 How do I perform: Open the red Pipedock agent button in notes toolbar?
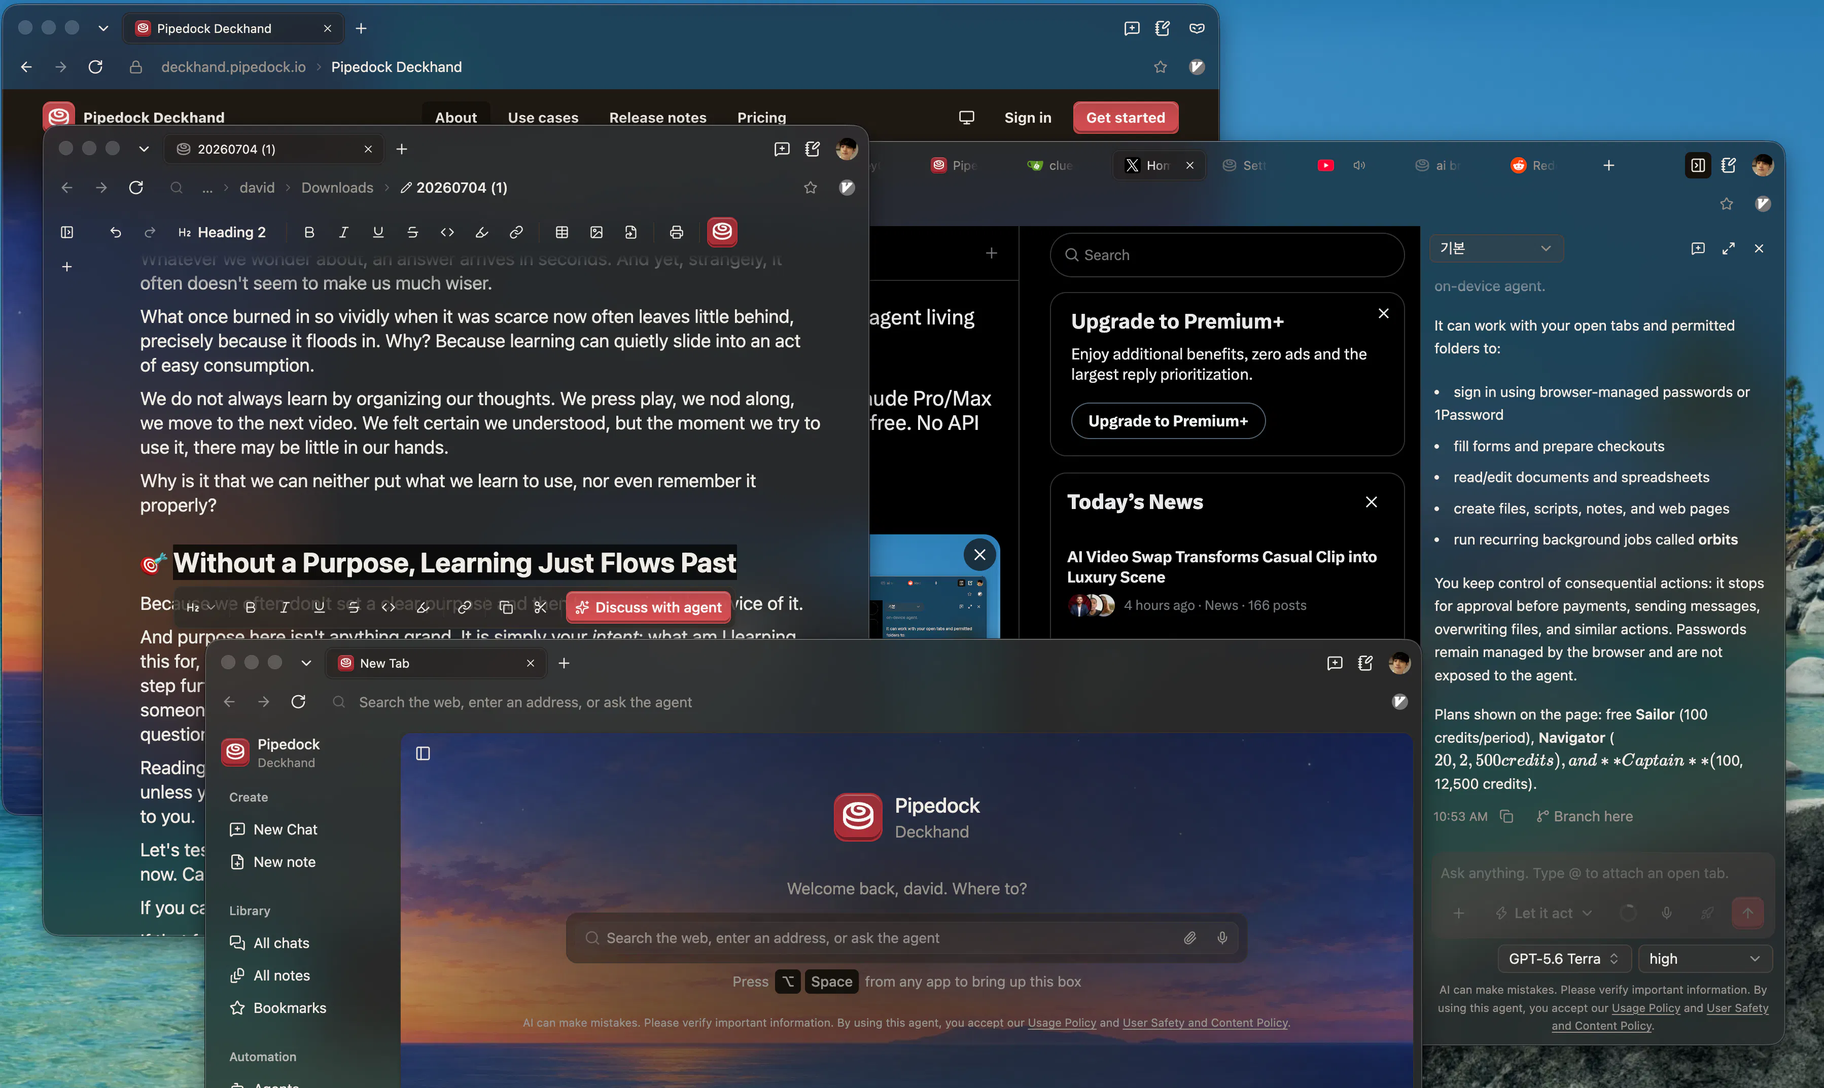click(722, 232)
